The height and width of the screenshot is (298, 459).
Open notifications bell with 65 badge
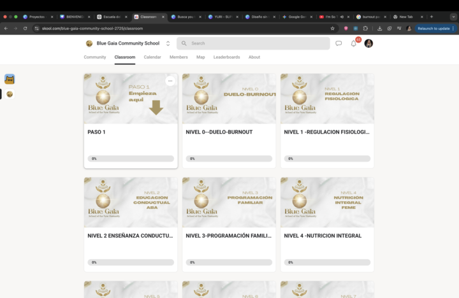click(354, 43)
